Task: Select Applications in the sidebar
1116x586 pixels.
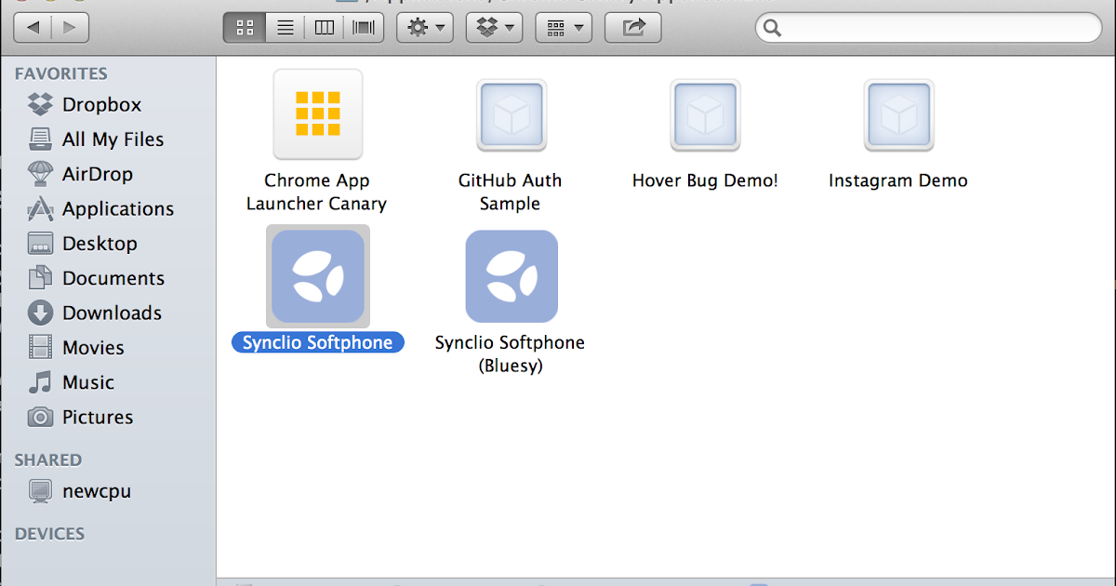Action: click(x=117, y=208)
